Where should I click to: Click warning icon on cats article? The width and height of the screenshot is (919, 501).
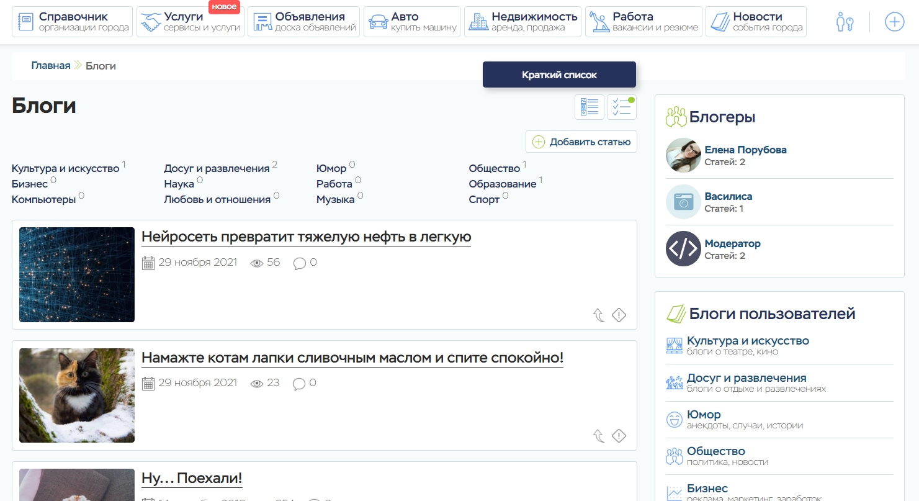619,436
